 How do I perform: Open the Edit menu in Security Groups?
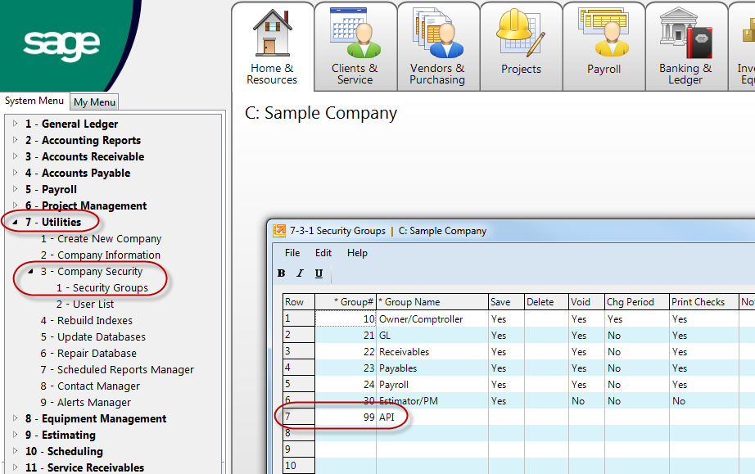pyautogui.click(x=323, y=253)
